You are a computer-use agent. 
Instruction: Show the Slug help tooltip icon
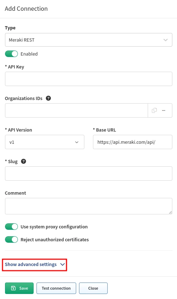pyautogui.click(x=23, y=161)
